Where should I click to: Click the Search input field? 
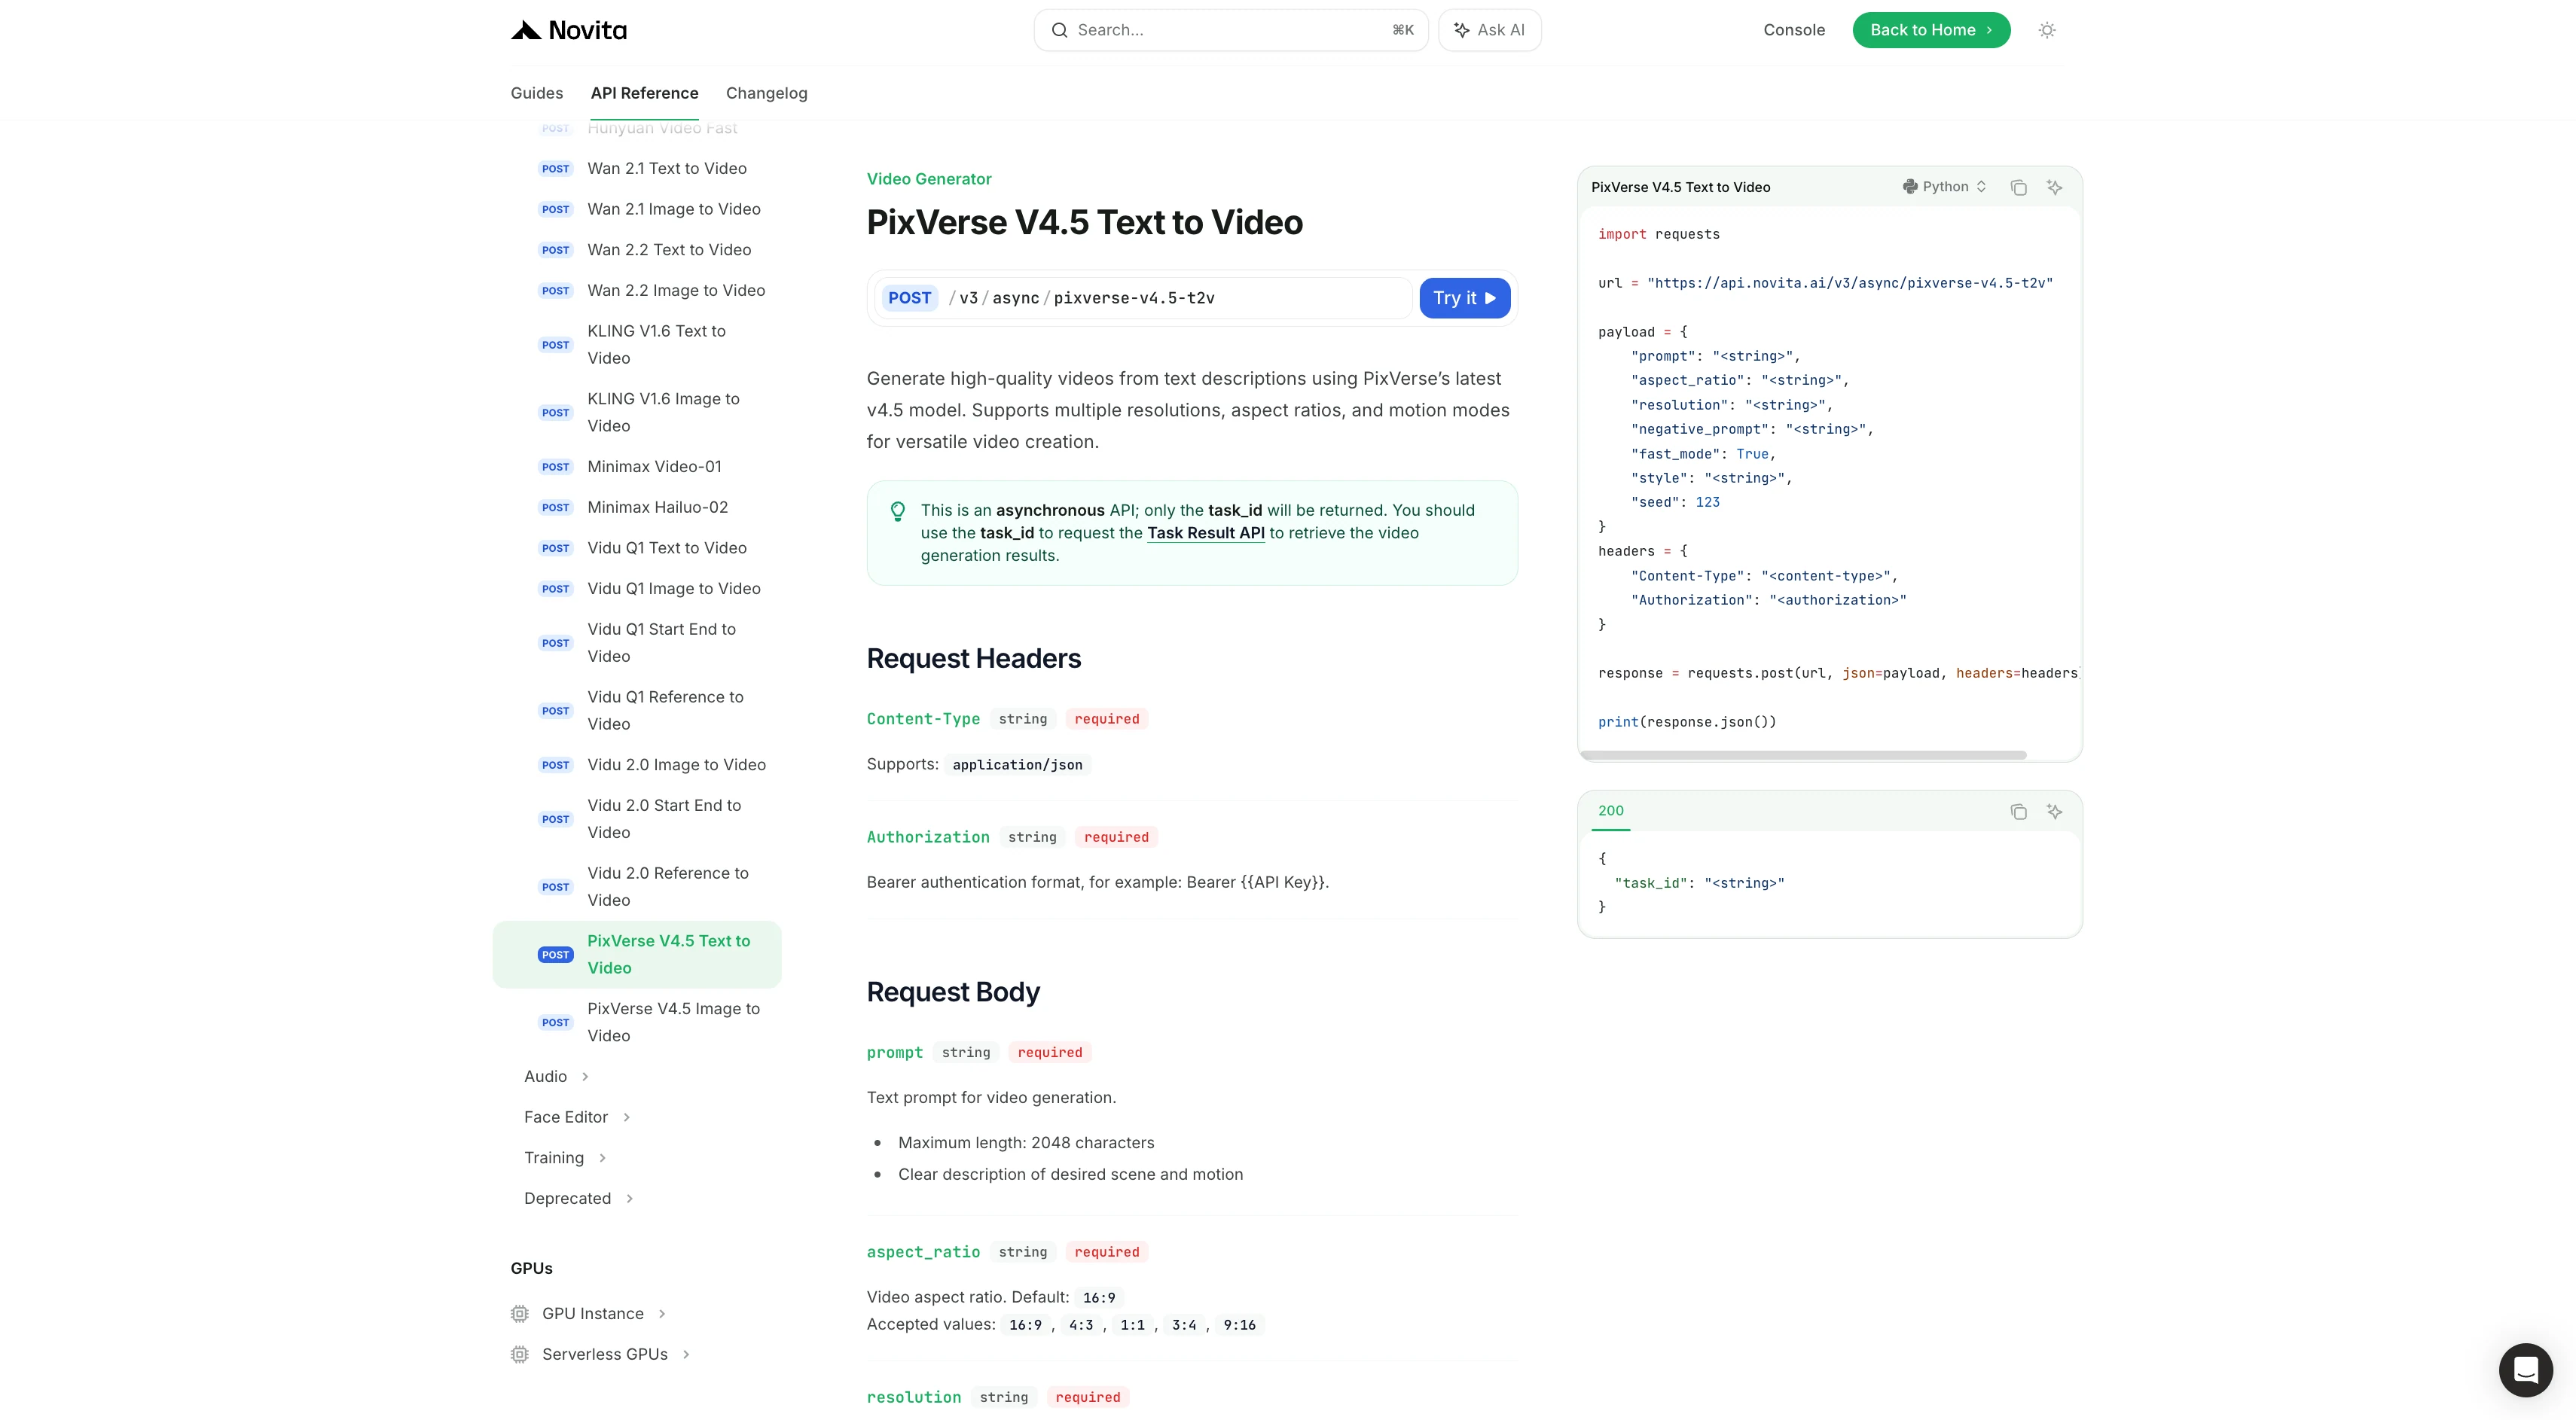tap(1230, 30)
